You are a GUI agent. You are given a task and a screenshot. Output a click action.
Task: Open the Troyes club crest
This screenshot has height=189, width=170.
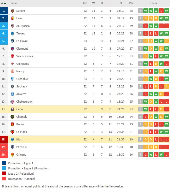pos(12,33)
